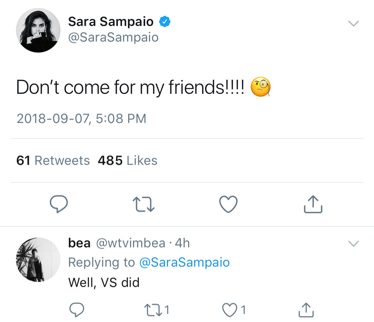
Task: Like Sara Sampaio's main tweet
Action: click(229, 204)
